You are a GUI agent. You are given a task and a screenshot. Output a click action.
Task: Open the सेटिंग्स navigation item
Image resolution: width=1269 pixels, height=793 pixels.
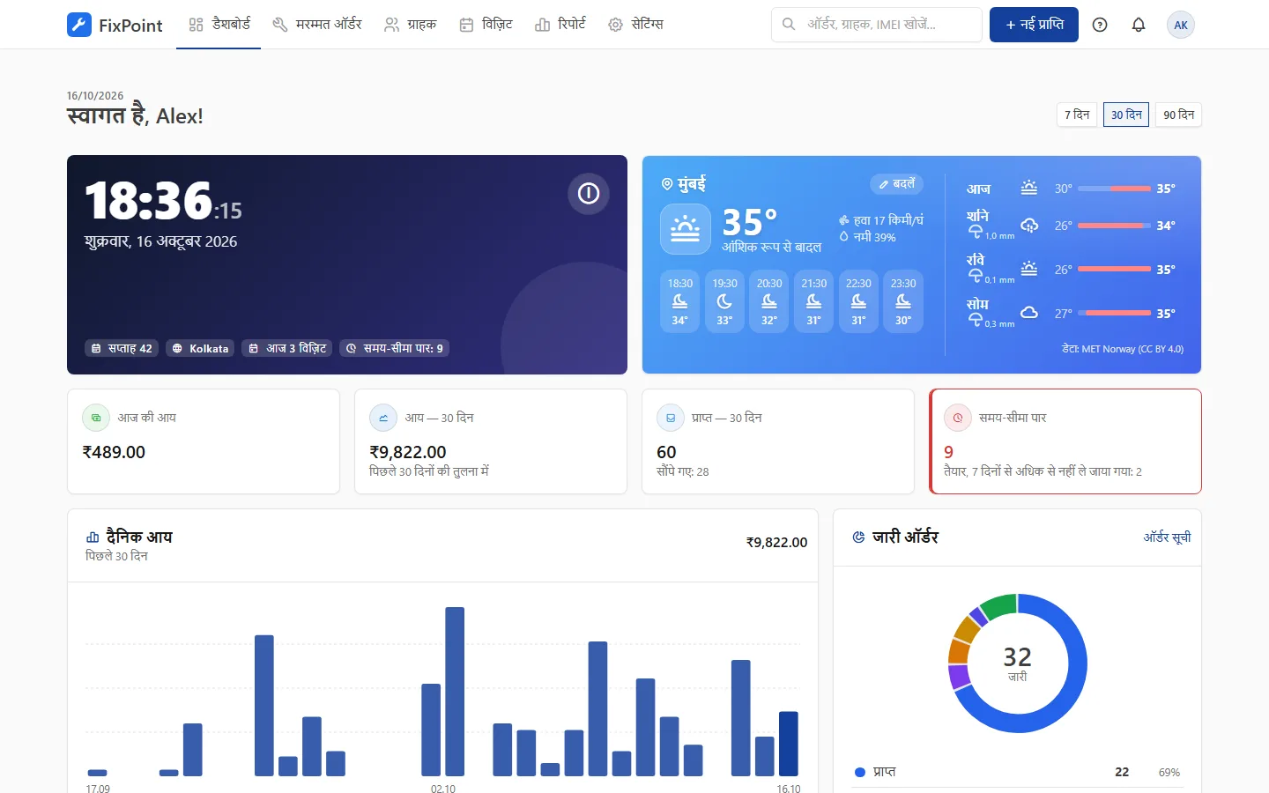(x=635, y=25)
